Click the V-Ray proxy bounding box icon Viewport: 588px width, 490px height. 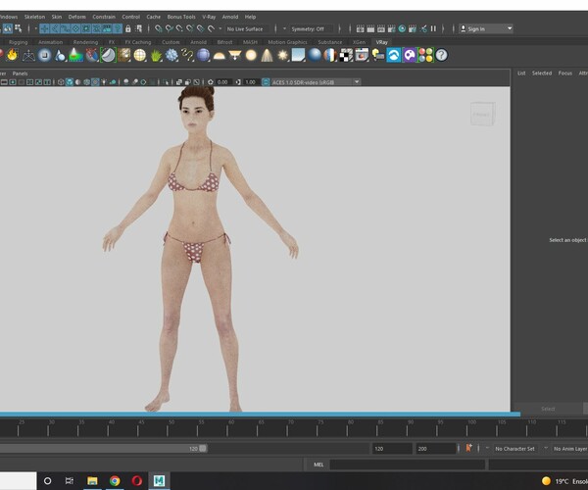coord(28,55)
